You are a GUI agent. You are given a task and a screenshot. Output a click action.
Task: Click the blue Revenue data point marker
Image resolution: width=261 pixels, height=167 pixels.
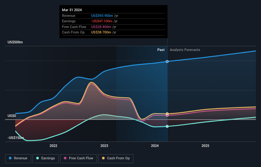[167, 62]
